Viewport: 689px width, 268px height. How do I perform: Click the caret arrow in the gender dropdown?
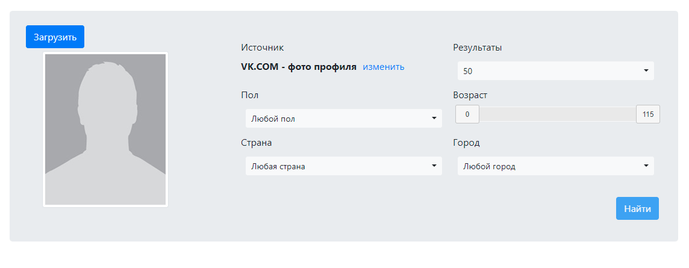tap(434, 119)
